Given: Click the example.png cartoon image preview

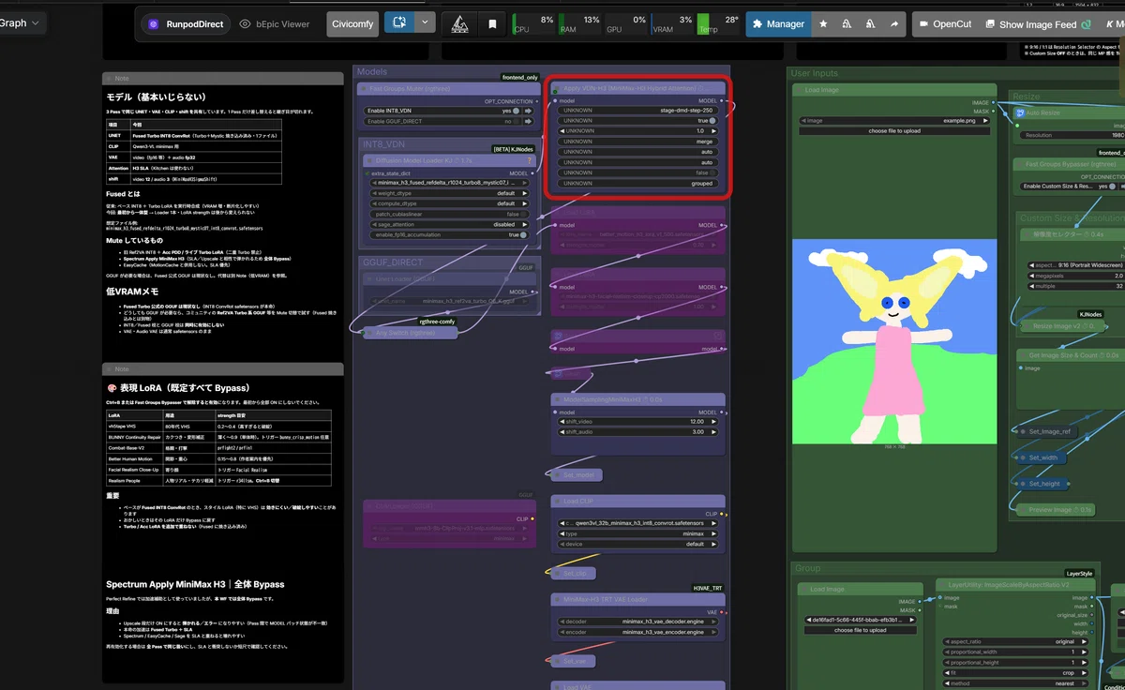Looking at the screenshot, I should (x=895, y=340).
